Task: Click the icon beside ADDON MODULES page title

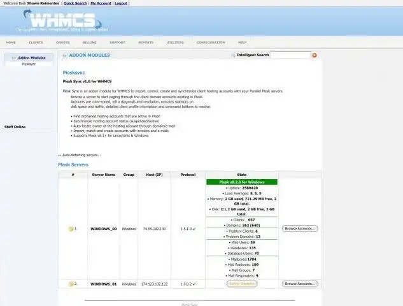Action: coord(65,55)
